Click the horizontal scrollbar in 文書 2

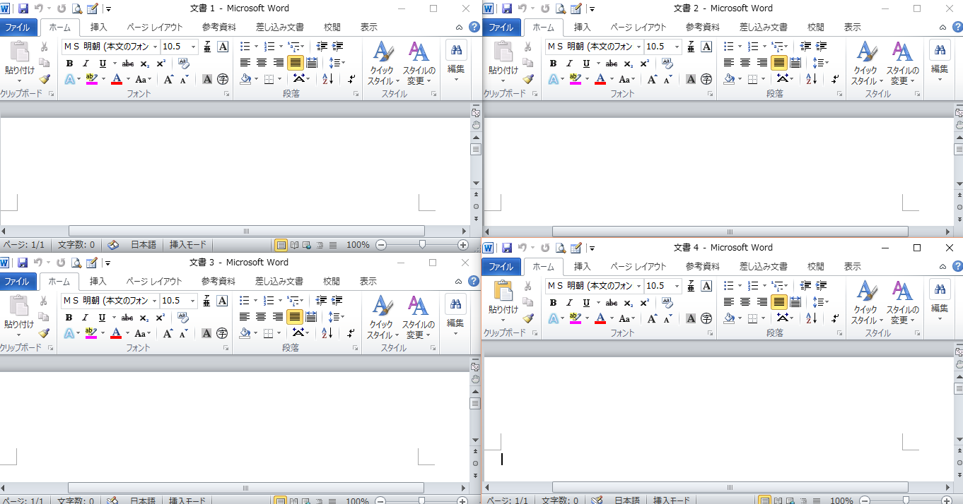[x=730, y=232]
